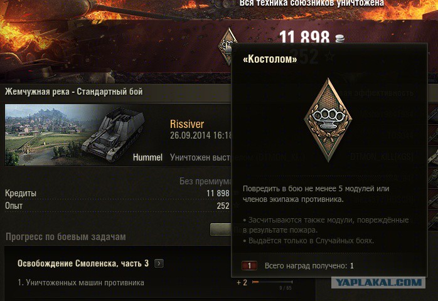This screenshot has height=301, width=438.
Task: Click the Rissiver player name
Action: 187,124
